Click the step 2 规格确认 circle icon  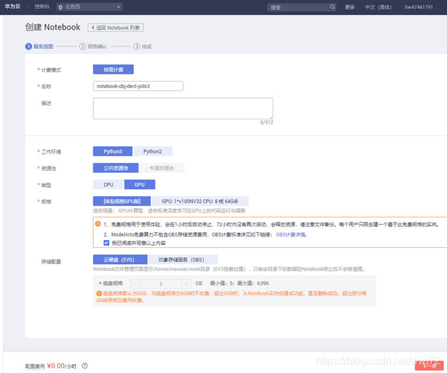point(82,46)
